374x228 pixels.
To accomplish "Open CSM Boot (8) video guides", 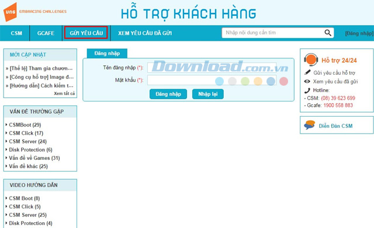I will tap(25, 198).
